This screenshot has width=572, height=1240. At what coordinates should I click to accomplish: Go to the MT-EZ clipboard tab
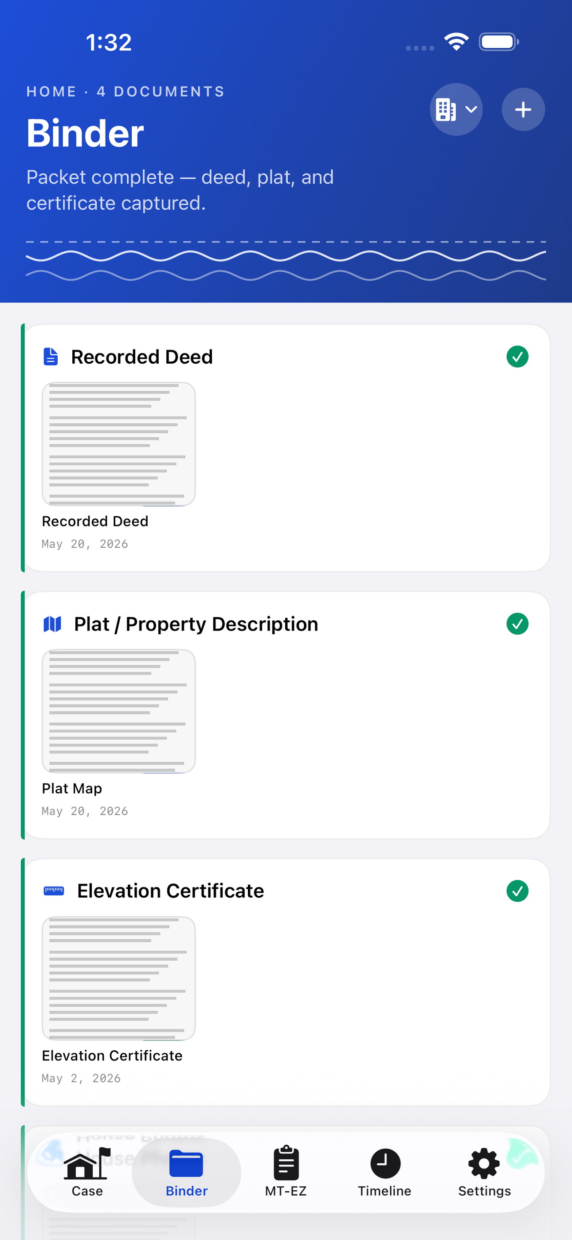[286, 1172]
